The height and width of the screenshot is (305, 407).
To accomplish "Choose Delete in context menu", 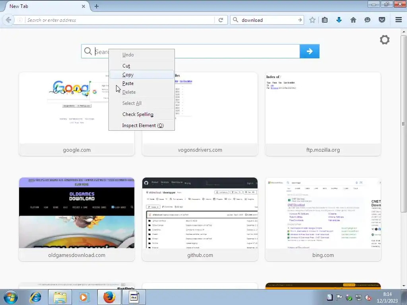I will (142, 92).
